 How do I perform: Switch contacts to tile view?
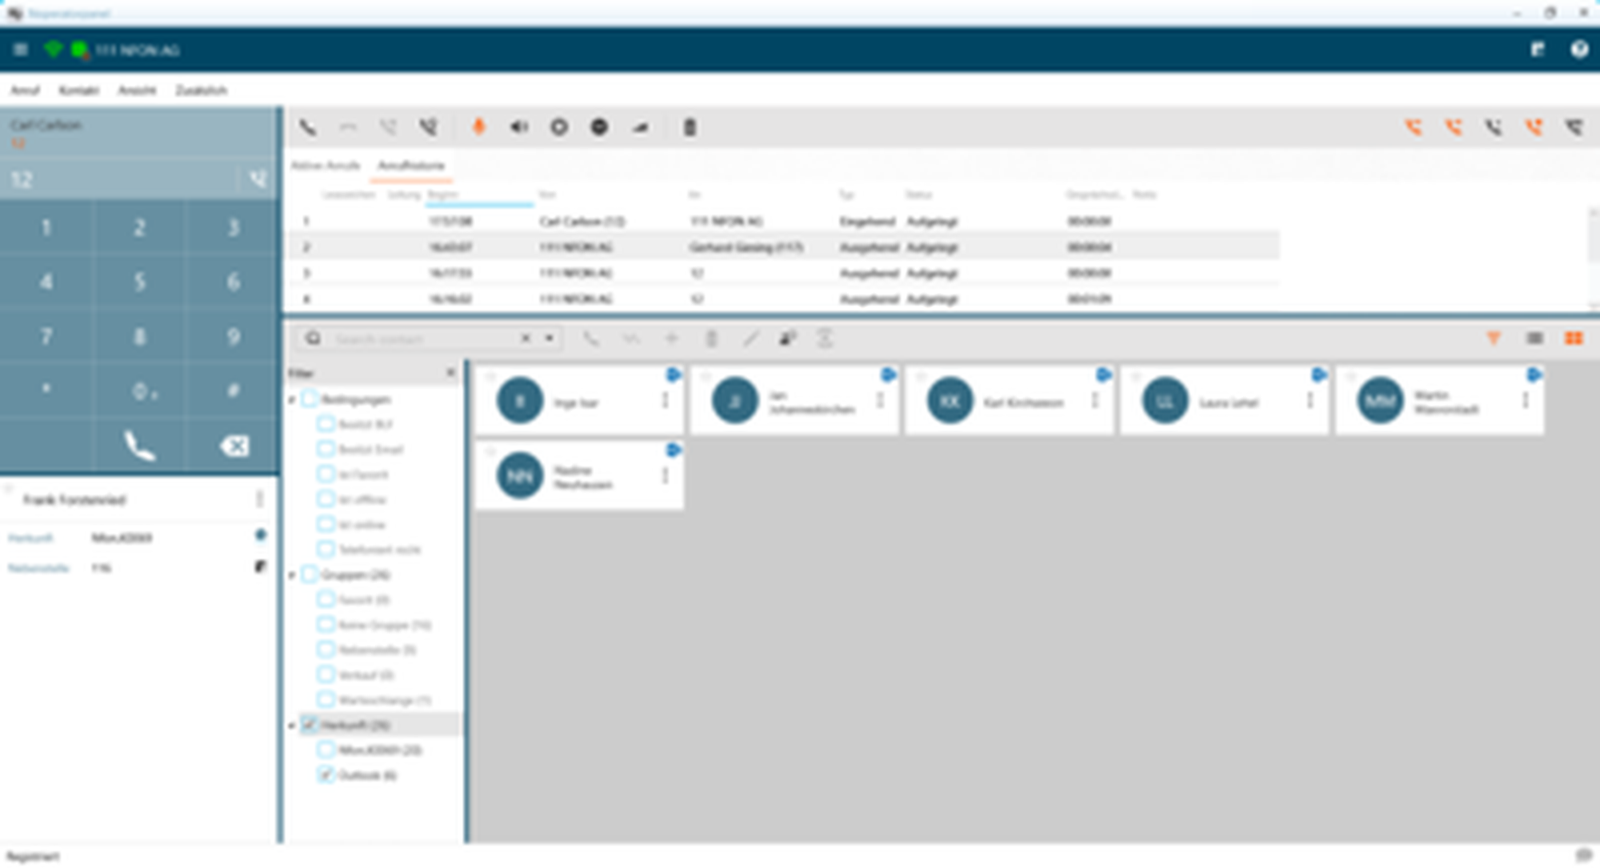tap(1574, 338)
